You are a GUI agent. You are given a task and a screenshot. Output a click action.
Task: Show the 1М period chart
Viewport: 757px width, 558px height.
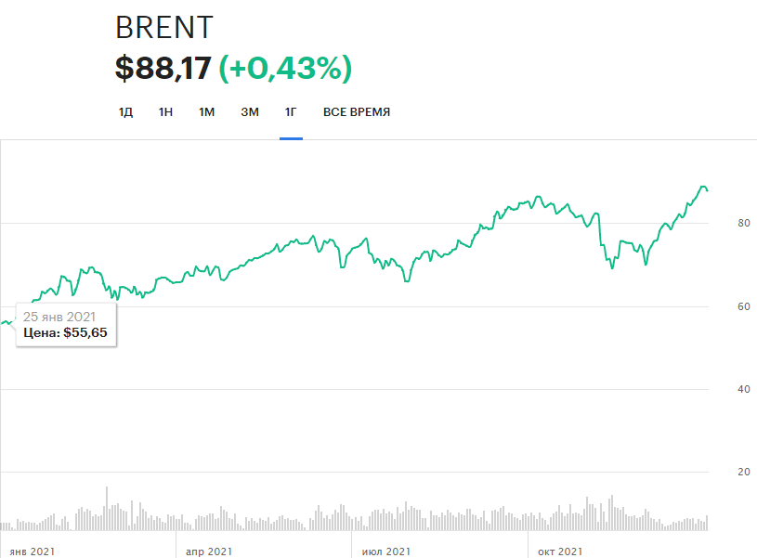click(206, 112)
